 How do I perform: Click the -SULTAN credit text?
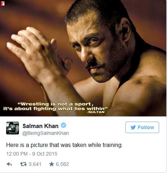(x=96, y=112)
